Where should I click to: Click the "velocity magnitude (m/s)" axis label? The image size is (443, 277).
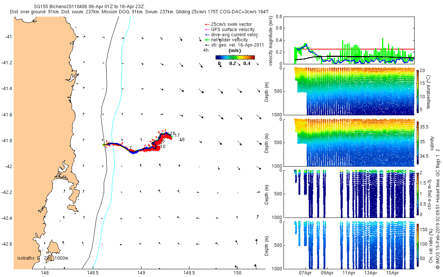coord(271,41)
